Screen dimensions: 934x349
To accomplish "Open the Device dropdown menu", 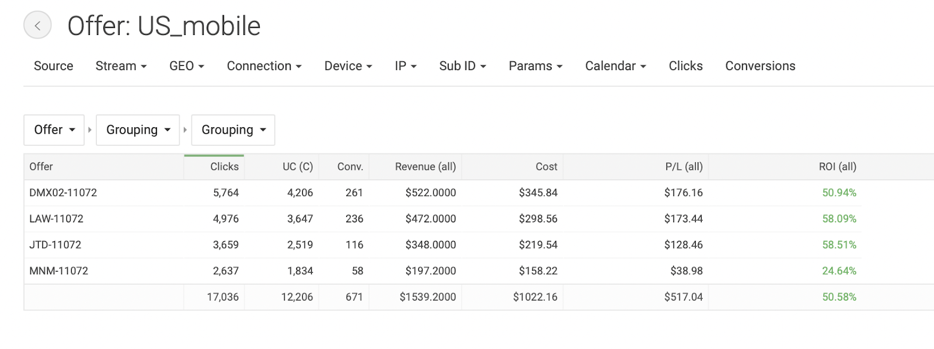I will point(348,66).
